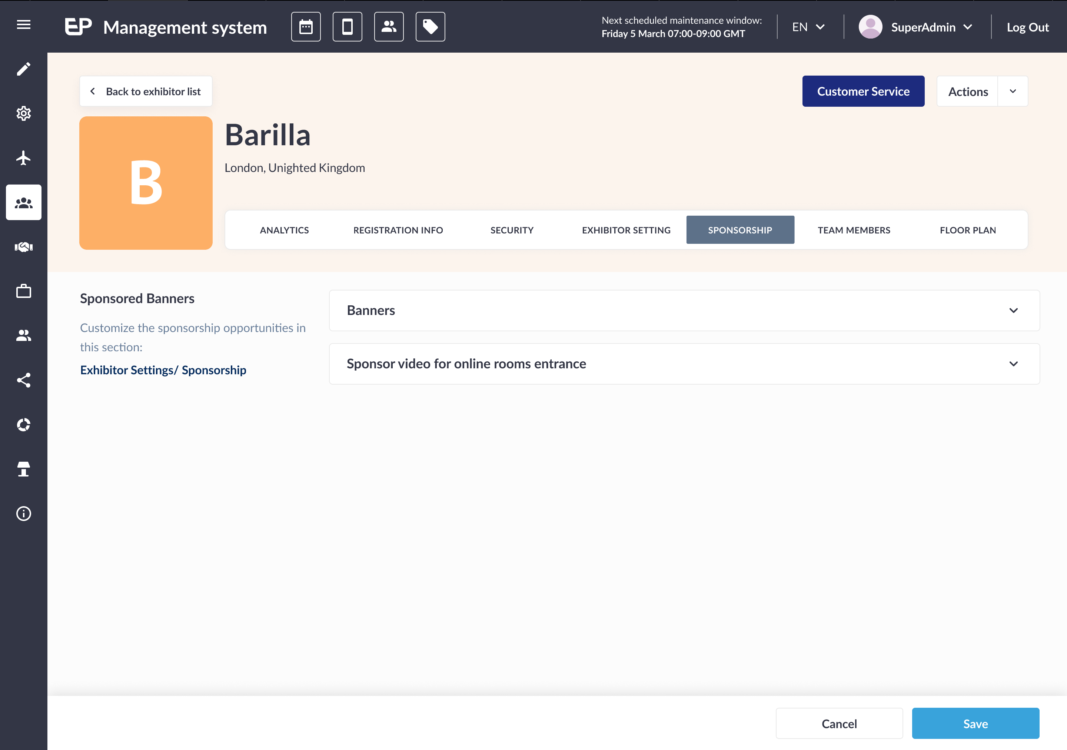Select the highlighted group icon in the sidebar
Image resolution: width=1067 pixels, height=750 pixels.
24,203
